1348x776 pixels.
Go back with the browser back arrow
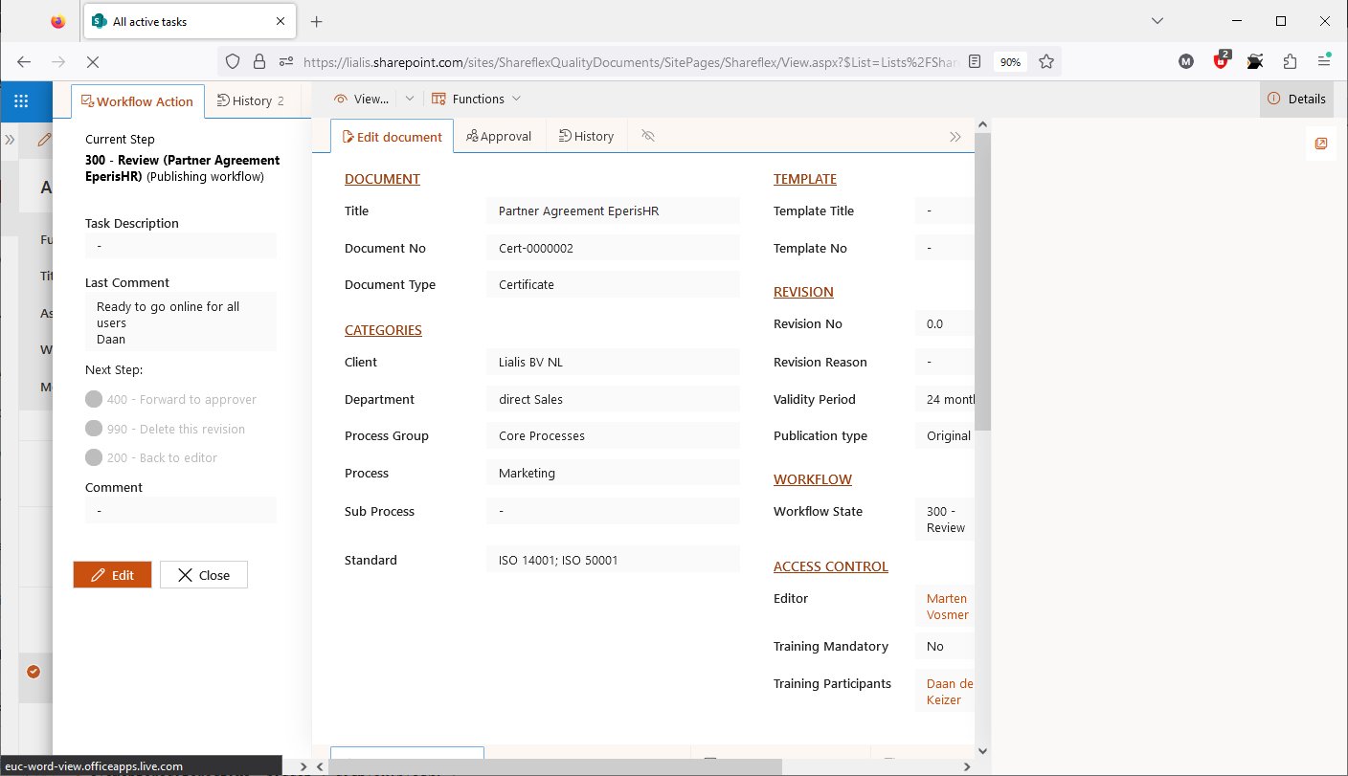(24, 61)
